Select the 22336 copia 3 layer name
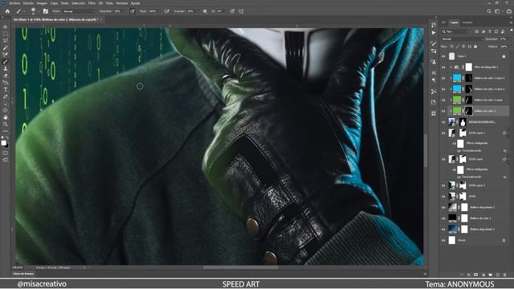514x289 pixels. pos(476,185)
